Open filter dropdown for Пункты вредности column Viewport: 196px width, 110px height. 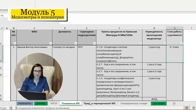(141, 43)
